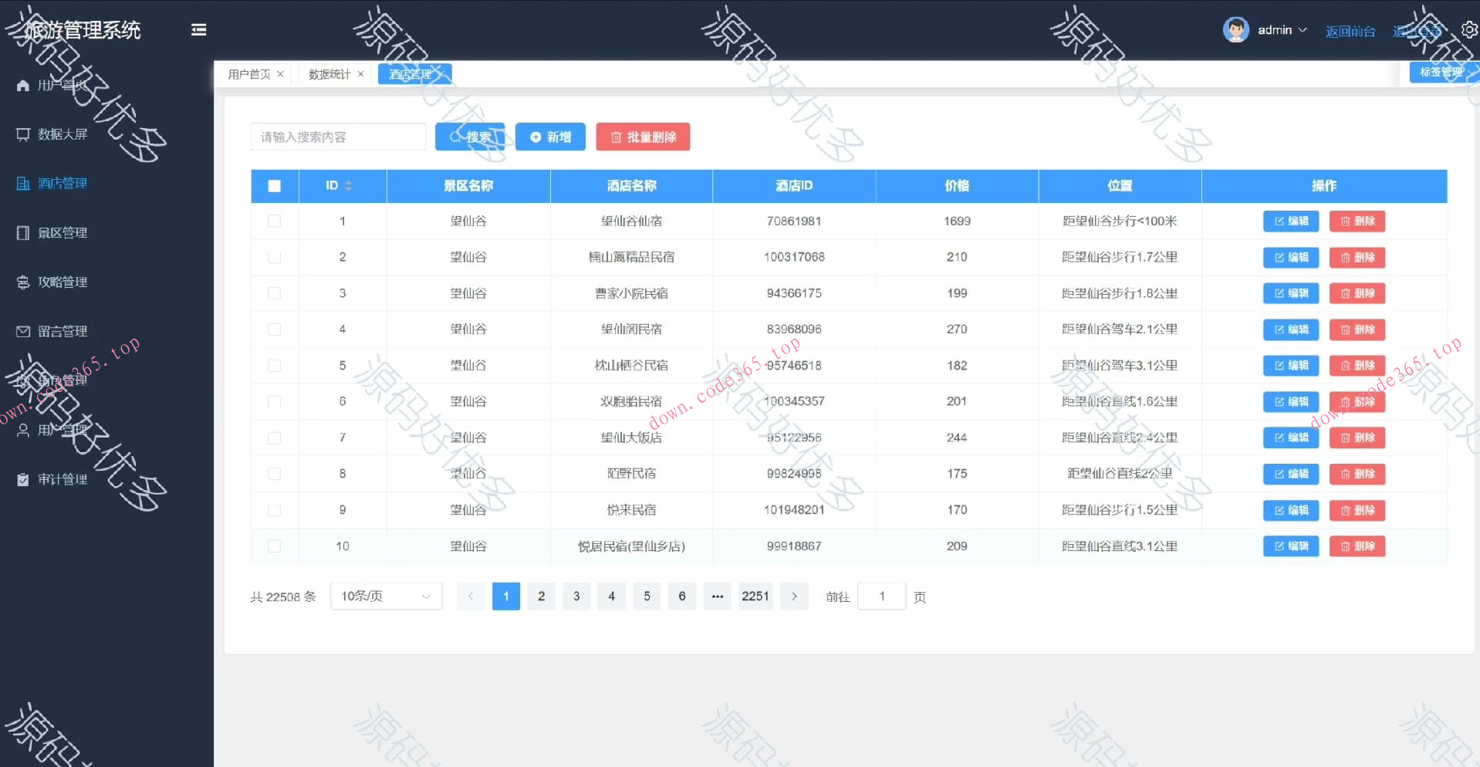Check the row for 枕山栖谷民宿
1480x767 pixels.
click(274, 365)
